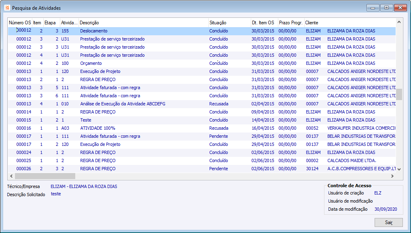
Task: Click OS number 000024
Action: tap(23, 152)
